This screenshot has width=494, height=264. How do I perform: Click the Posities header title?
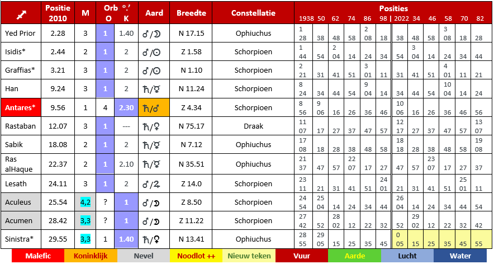[x=393, y=8]
